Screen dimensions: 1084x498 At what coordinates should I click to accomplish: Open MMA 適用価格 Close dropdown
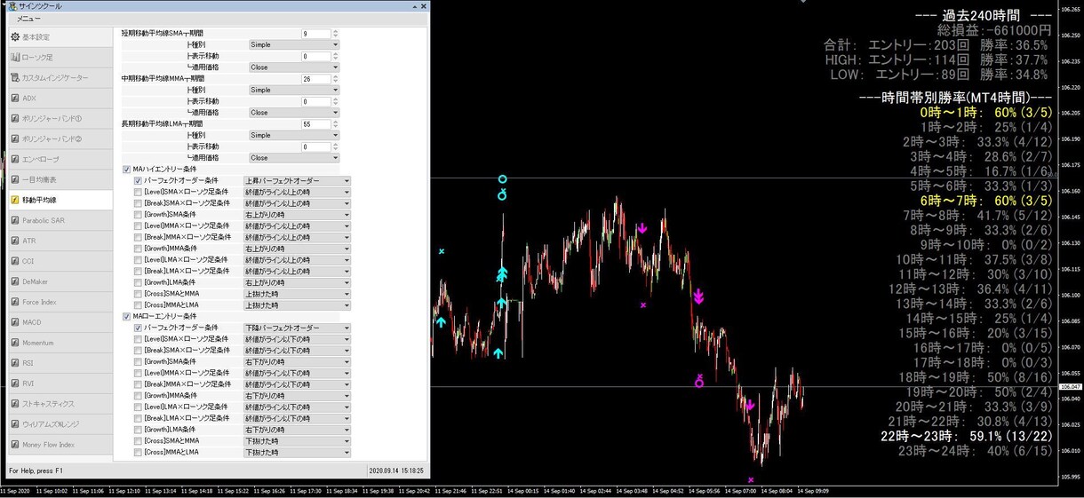293,113
